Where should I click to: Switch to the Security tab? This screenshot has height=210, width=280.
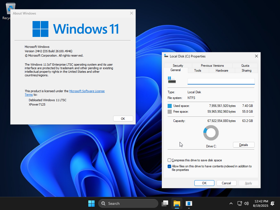point(178,66)
